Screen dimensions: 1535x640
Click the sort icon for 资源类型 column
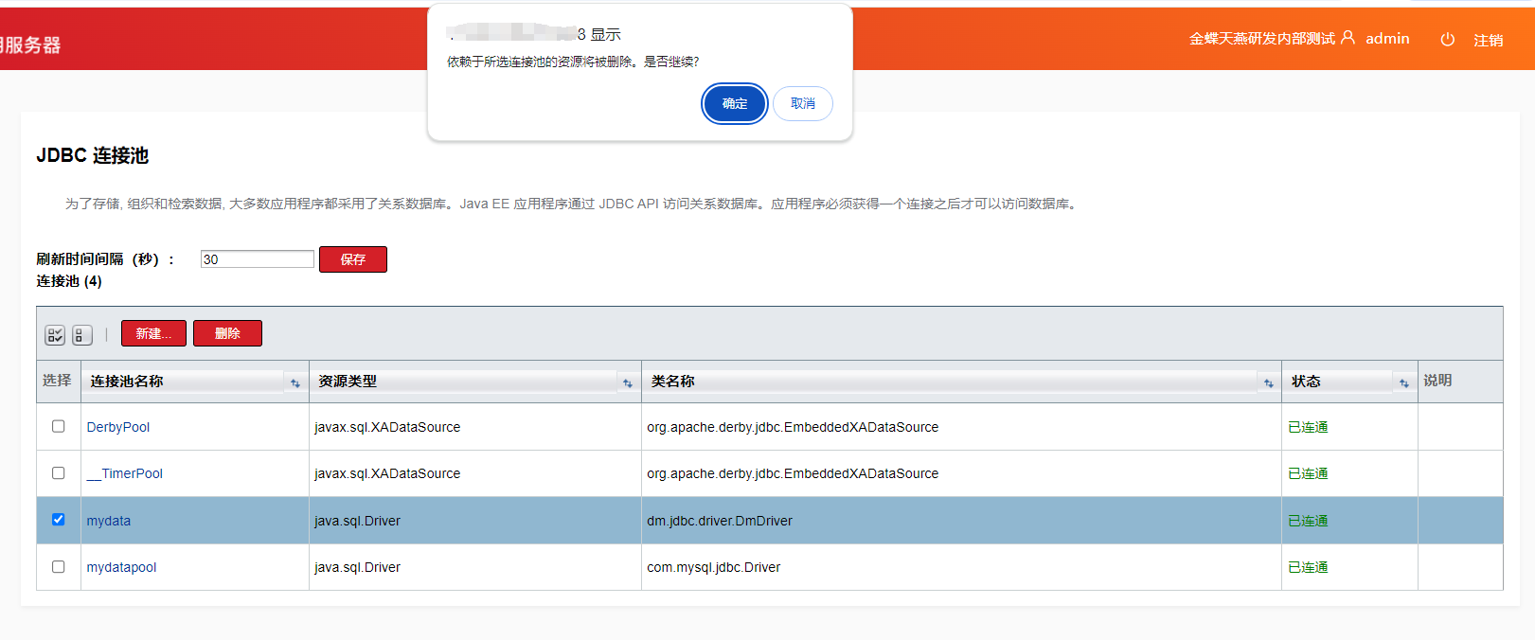(627, 382)
